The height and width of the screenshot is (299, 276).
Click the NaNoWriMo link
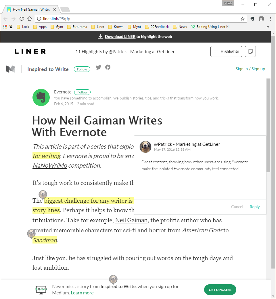tap(50, 165)
